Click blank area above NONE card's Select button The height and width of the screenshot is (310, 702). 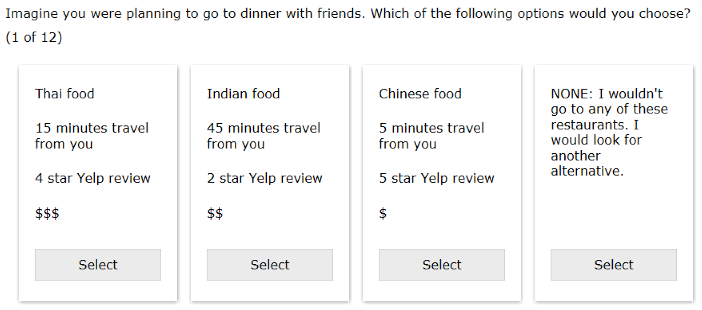(613, 216)
